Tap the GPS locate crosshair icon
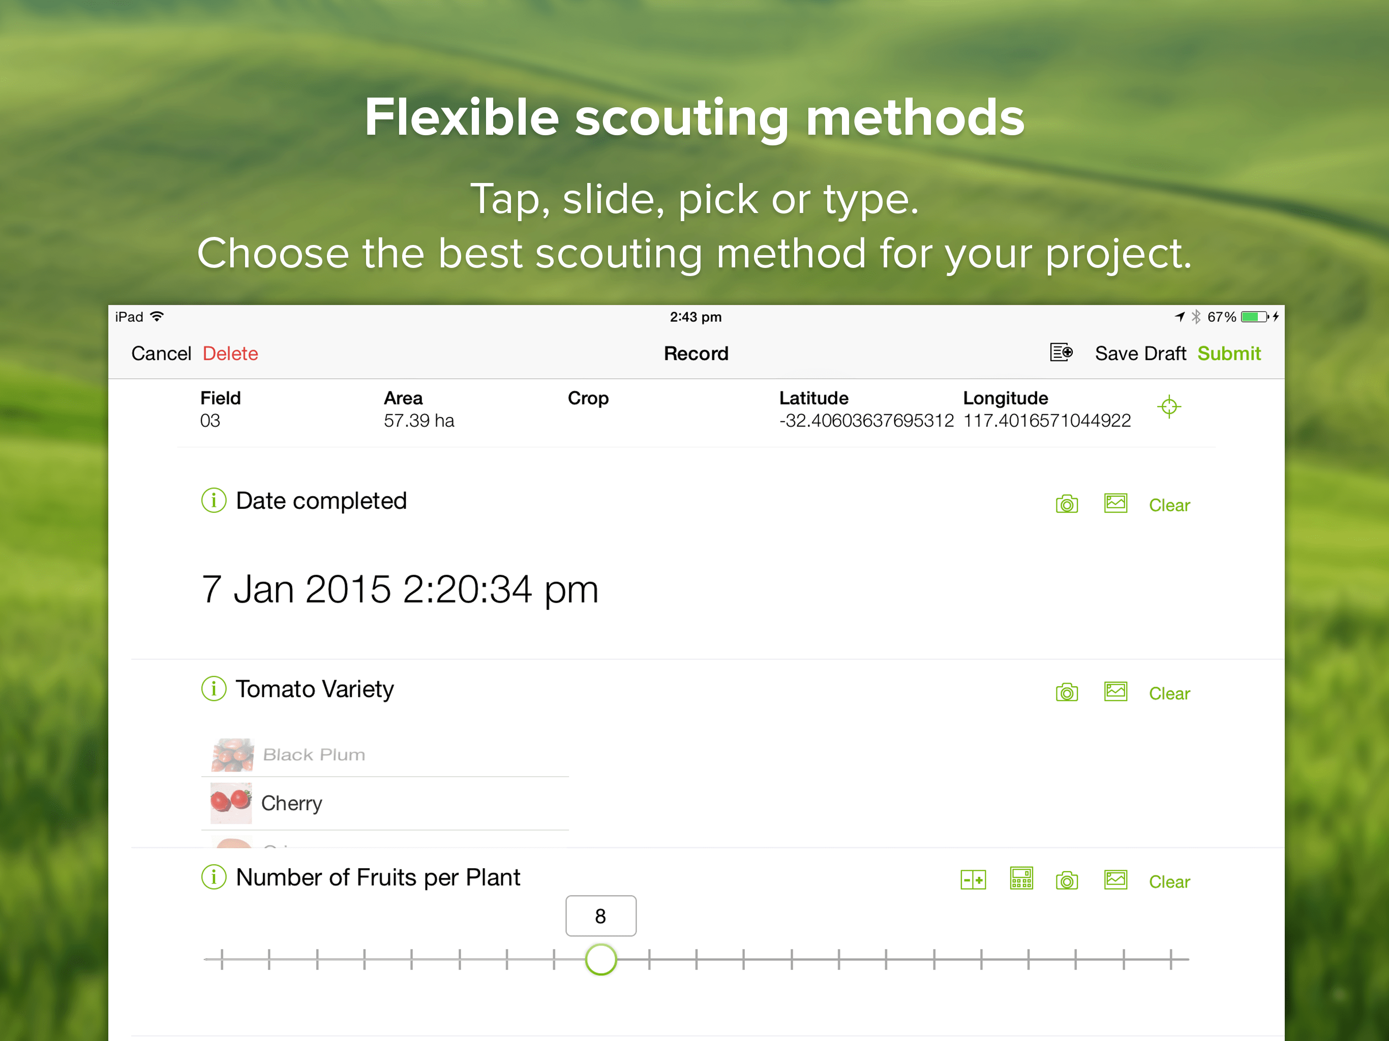 (x=1168, y=407)
